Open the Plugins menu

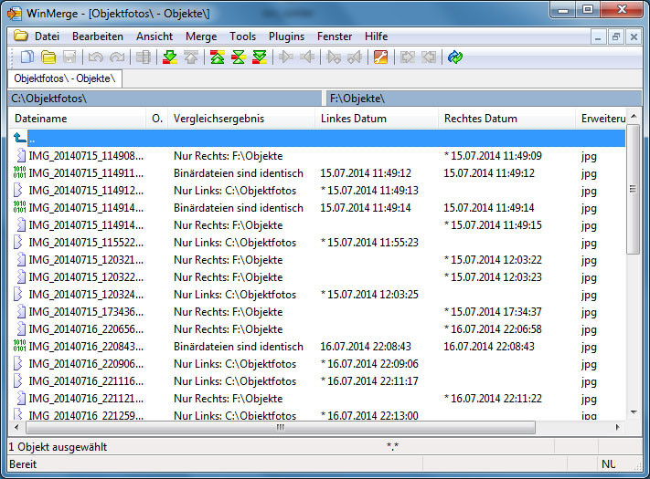(286, 36)
